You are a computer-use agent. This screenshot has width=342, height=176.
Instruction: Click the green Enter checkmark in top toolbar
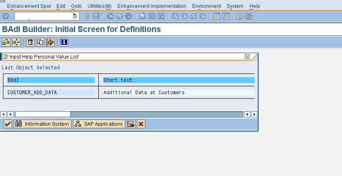(x=5, y=16)
